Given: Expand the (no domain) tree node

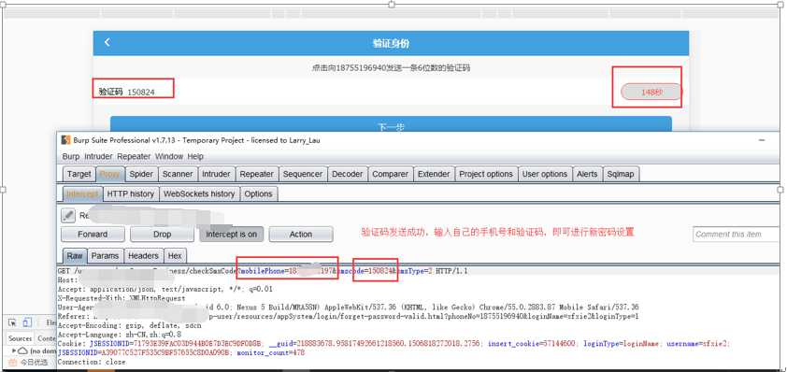Looking at the screenshot, I should click(14, 351).
